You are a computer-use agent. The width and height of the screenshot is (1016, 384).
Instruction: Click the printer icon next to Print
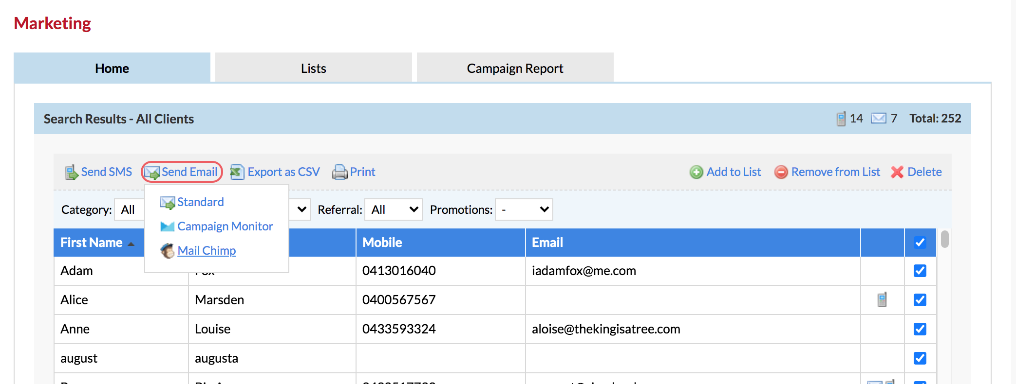pyautogui.click(x=339, y=172)
